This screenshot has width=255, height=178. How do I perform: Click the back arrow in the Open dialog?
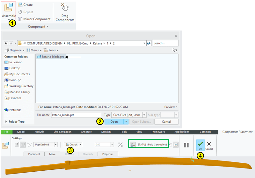click(6, 43)
